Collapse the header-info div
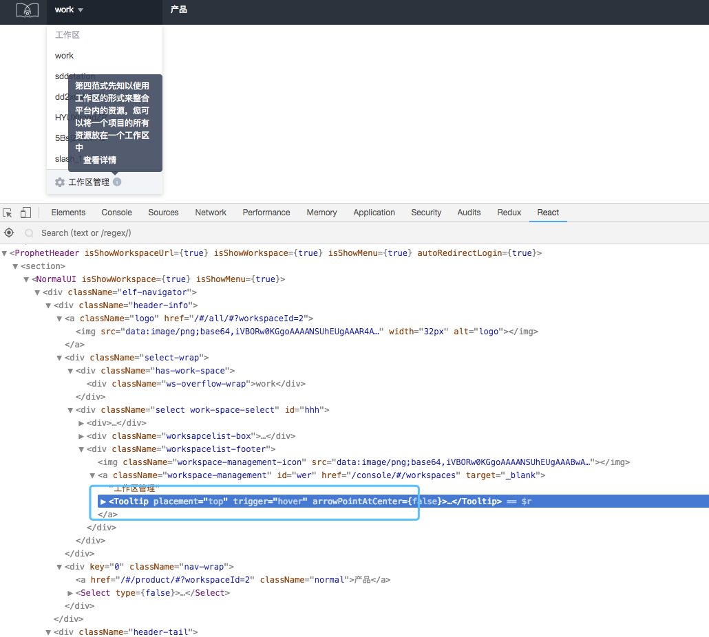This screenshot has width=709, height=637. tap(48, 306)
